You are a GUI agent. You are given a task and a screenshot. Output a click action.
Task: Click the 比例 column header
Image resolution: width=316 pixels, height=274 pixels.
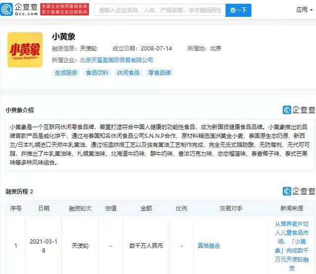(181, 208)
